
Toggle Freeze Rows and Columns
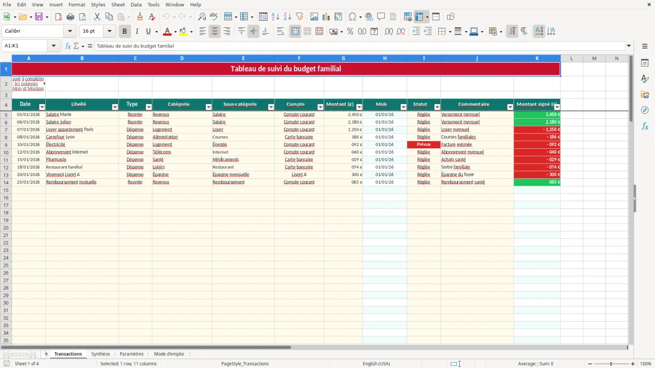pyautogui.click(x=419, y=17)
